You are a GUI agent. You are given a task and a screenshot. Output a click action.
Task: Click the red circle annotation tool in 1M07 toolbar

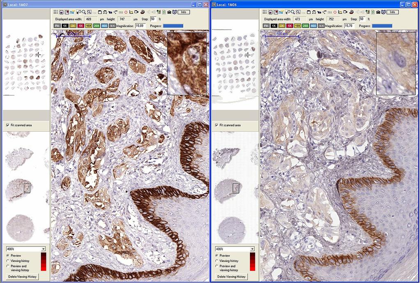[126, 12]
